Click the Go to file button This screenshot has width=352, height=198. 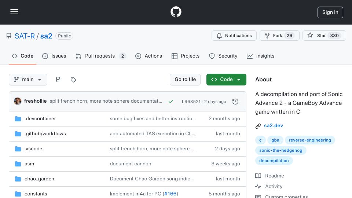(x=185, y=80)
